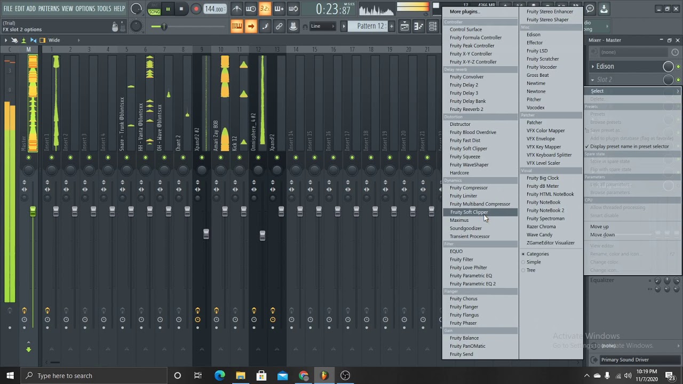
Task: Open the chat/help bubble icon in toolbar
Action: click(x=590, y=9)
